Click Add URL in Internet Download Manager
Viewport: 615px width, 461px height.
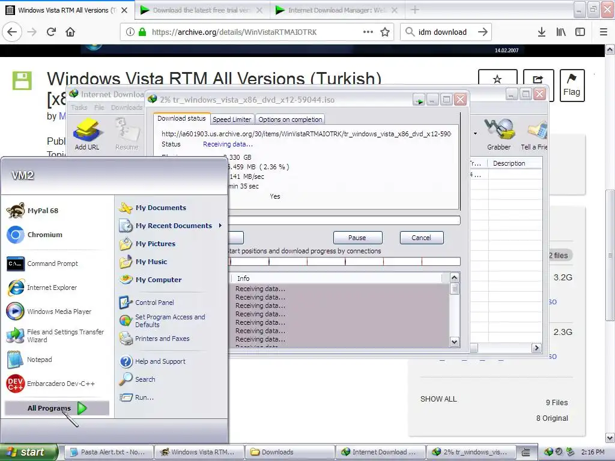coord(87,134)
